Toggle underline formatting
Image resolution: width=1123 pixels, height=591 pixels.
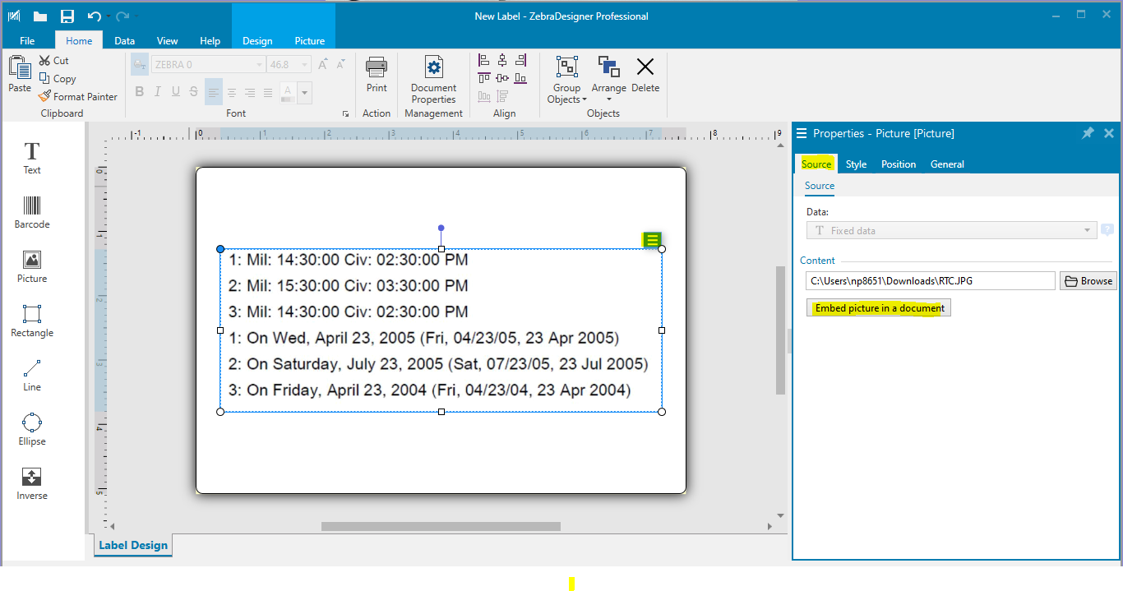174,92
